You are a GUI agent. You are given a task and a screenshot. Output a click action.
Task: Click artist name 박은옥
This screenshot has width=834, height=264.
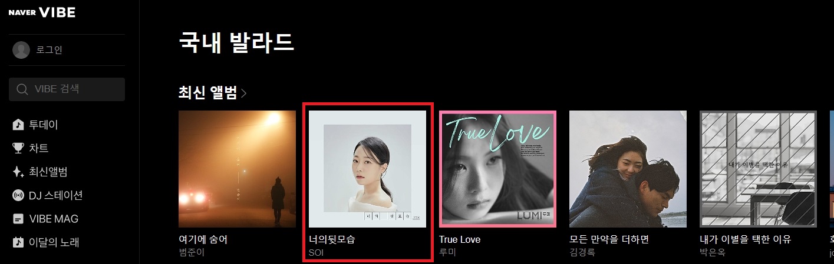[712, 253]
